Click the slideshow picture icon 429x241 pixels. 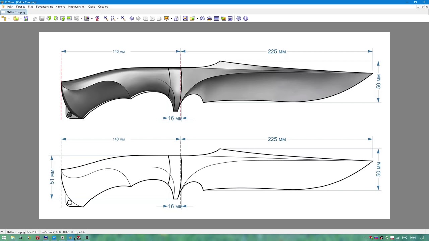coord(166,19)
